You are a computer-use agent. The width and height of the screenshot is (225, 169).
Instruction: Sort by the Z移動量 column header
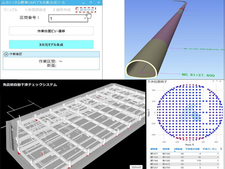pyautogui.click(x=178, y=149)
